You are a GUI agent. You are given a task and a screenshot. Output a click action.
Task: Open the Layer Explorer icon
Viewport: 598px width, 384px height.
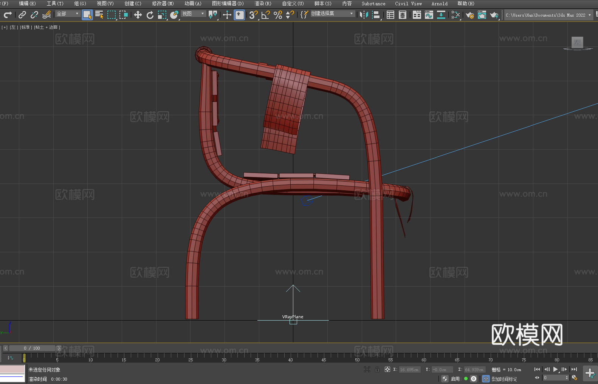(x=403, y=15)
